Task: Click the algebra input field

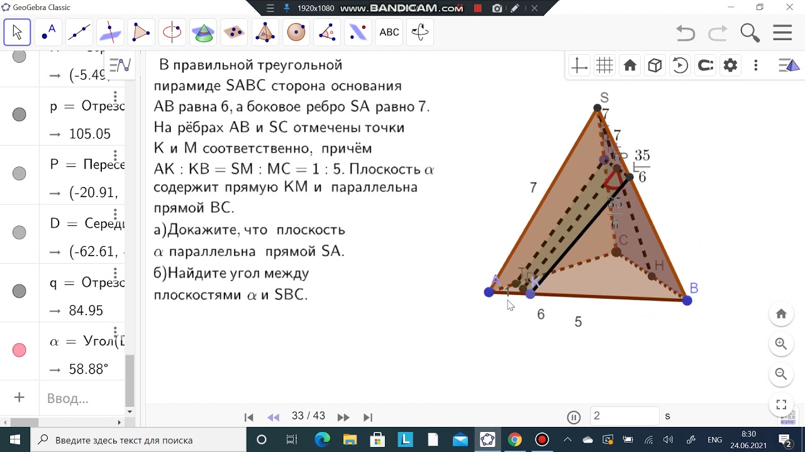Action: pos(82,398)
